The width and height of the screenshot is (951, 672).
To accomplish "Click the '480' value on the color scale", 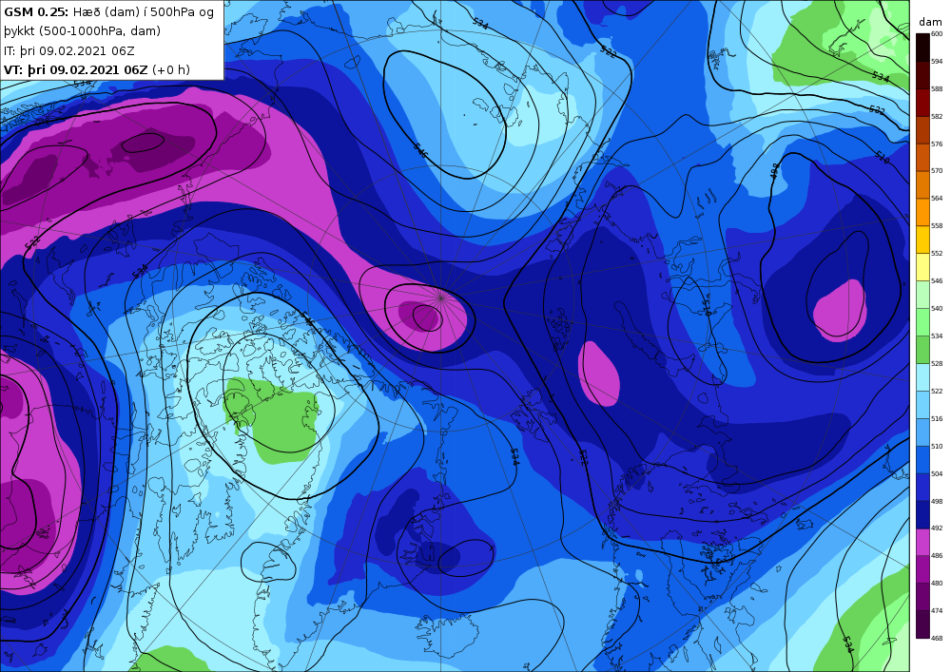I will click(937, 584).
